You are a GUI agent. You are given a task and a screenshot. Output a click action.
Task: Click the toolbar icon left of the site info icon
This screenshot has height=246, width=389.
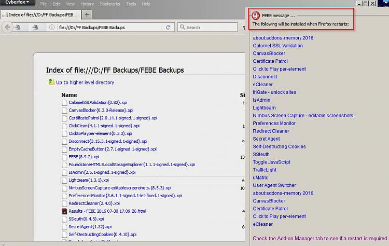pos(35,28)
